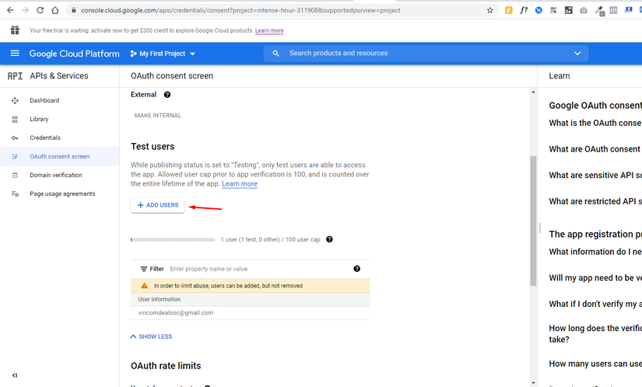The image size is (642, 387).
Task: Open help tooltip next to External
Action: coord(167,95)
